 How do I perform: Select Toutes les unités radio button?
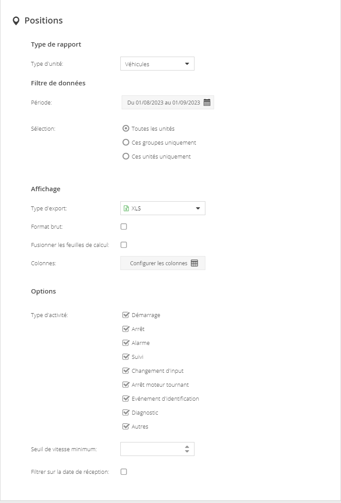[x=126, y=128]
